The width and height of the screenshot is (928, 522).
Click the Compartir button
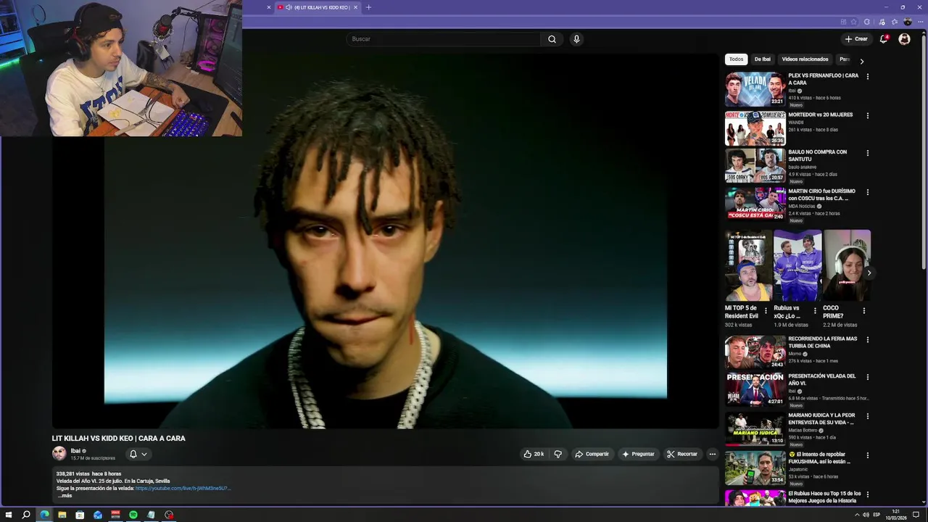click(592, 454)
